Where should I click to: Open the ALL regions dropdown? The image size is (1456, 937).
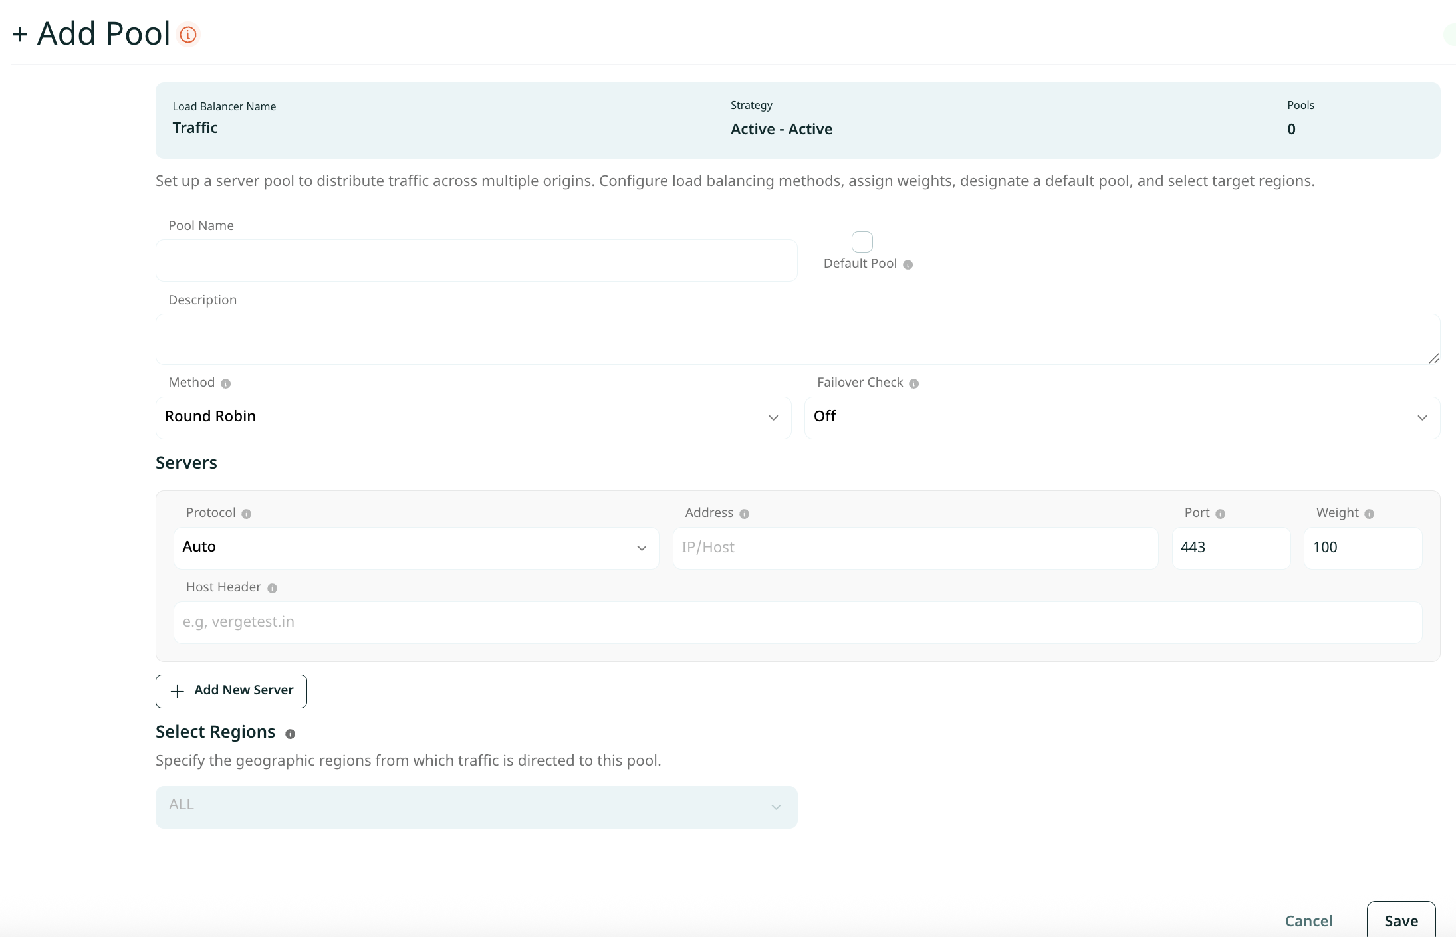(x=476, y=807)
